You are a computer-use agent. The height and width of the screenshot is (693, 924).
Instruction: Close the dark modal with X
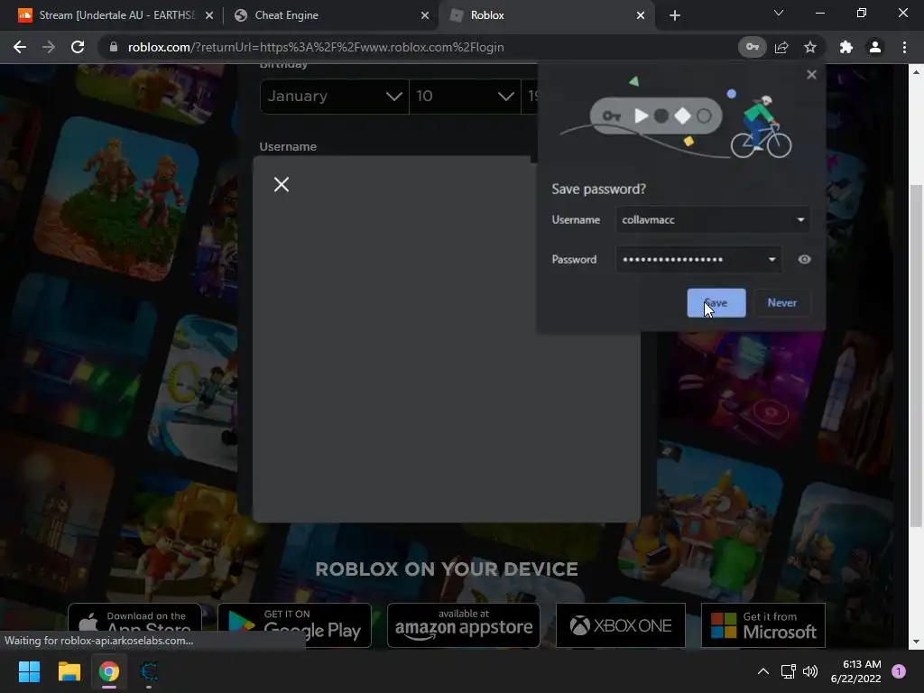pyautogui.click(x=282, y=184)
